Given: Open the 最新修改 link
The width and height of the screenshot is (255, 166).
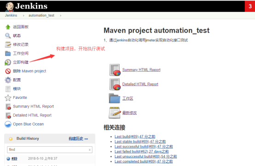Looking at the screenshot, I should tap(129, 113).
